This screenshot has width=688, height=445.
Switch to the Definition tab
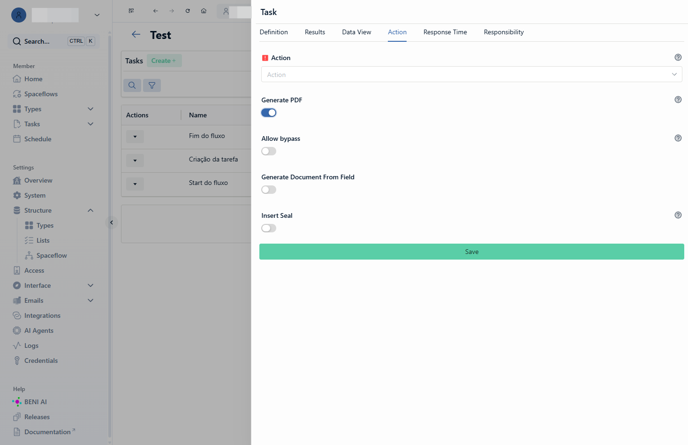point(274,32)
